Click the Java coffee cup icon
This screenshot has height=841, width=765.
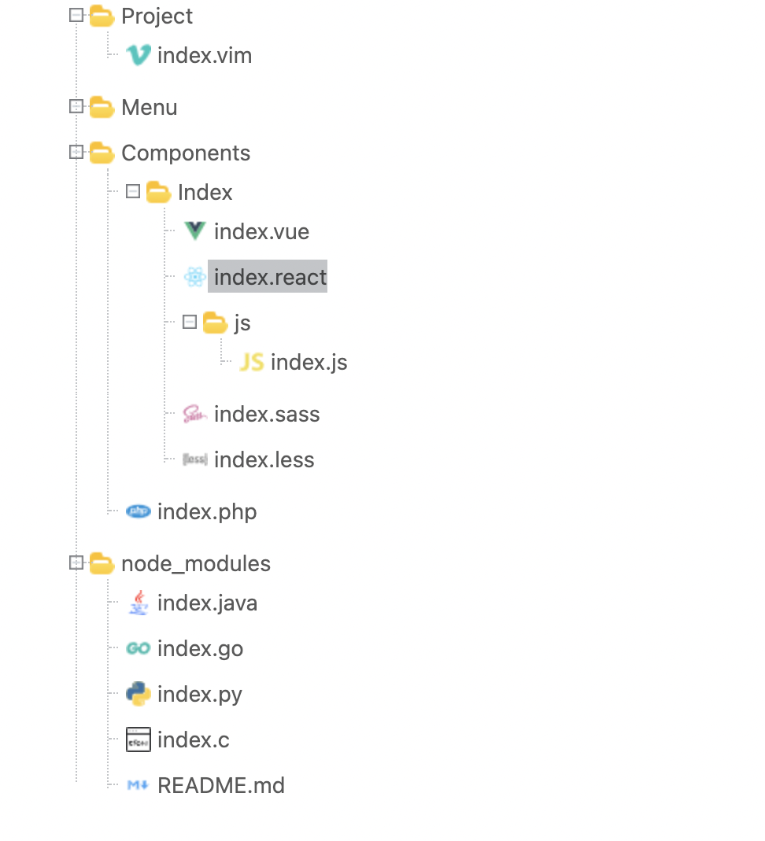point(138,603)
